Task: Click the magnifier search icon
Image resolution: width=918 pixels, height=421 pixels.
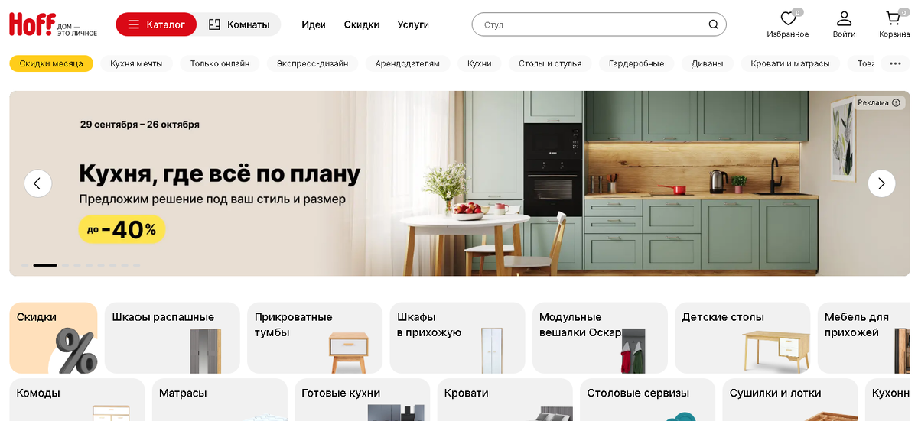Action: 713,24
